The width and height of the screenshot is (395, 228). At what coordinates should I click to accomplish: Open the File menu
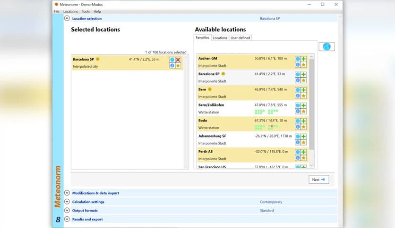57,12
